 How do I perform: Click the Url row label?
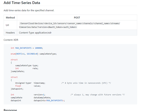(7, 25)
